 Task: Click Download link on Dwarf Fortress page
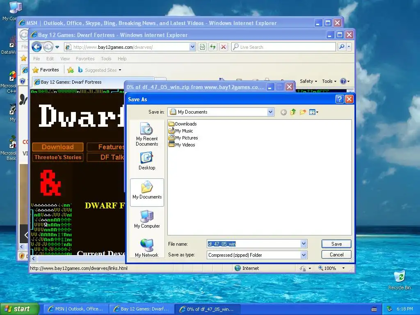coord(58,147)
